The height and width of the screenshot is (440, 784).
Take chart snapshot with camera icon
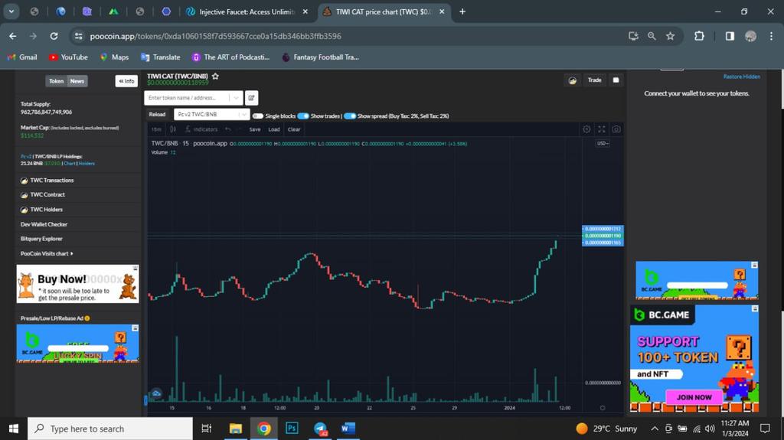pyautogui.click(x=616, y=129)
